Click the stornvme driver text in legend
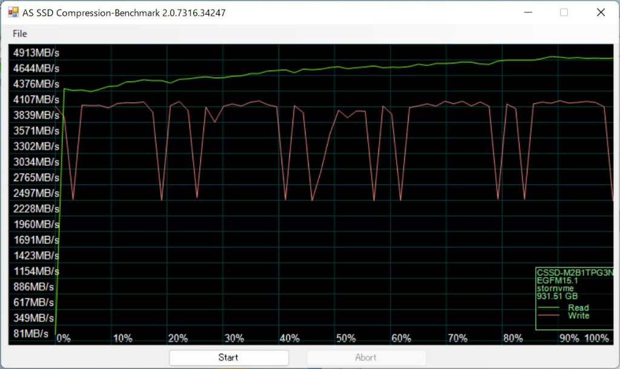This screenshot has height=369, width=620. [x=555, y=289]
